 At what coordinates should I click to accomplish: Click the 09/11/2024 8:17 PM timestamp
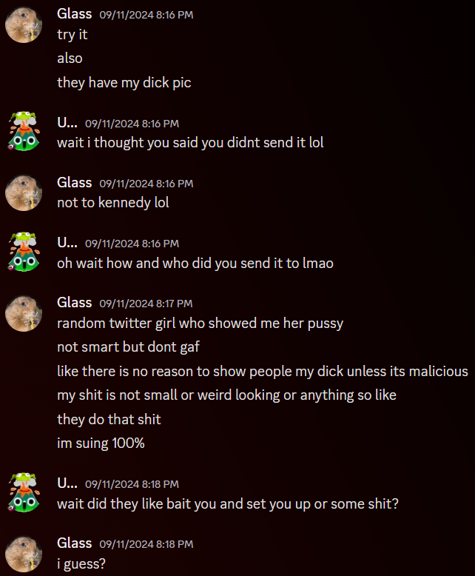(x=146, y=304)
